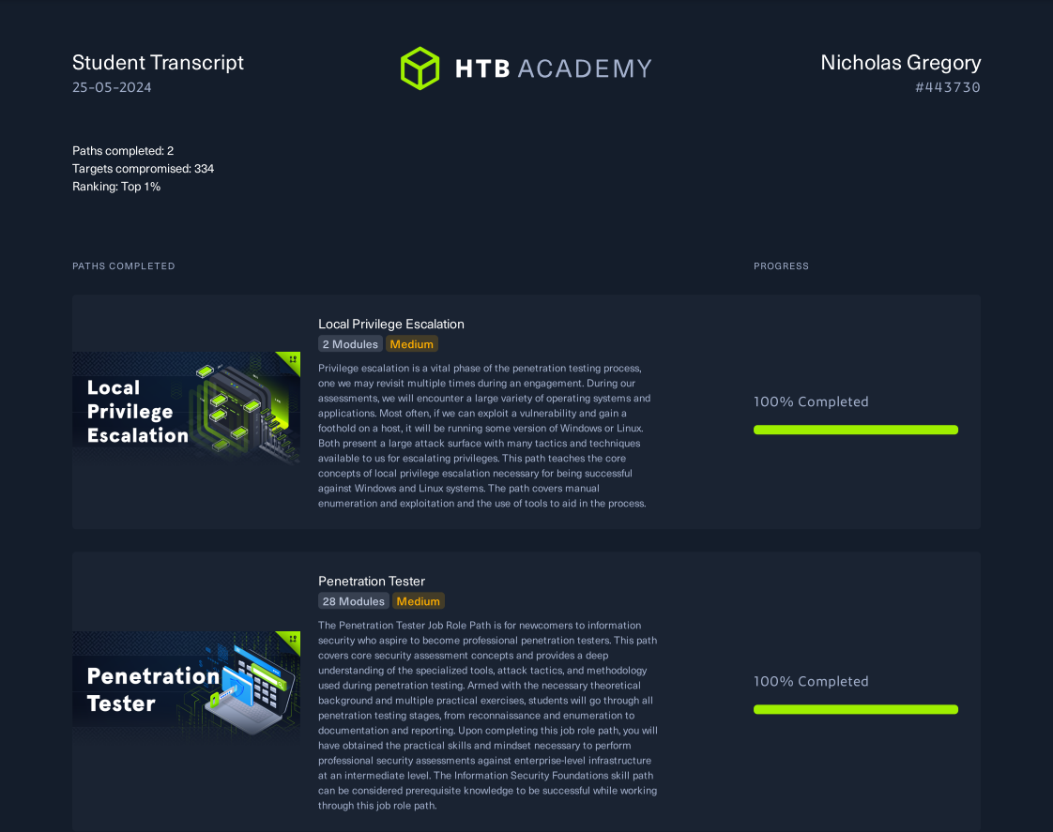
Task: Click corner badge icon on Penetration Tester thumbnail
Action: 293,640
